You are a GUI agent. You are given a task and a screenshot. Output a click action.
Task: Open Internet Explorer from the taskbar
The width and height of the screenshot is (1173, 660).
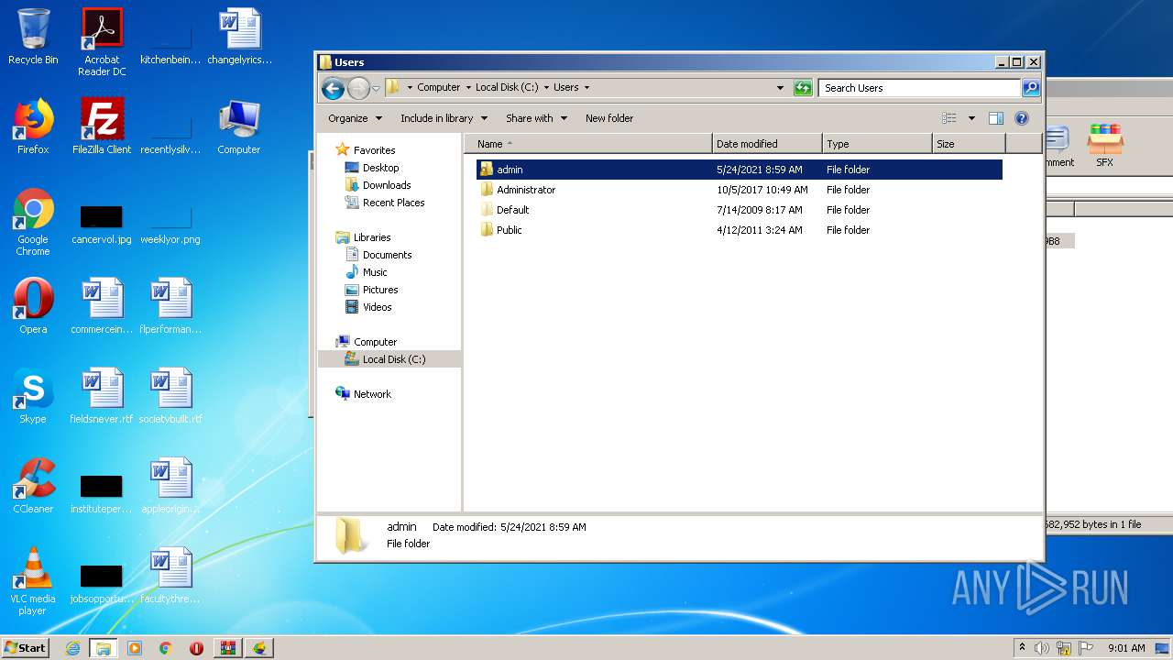tap(72, 648)
